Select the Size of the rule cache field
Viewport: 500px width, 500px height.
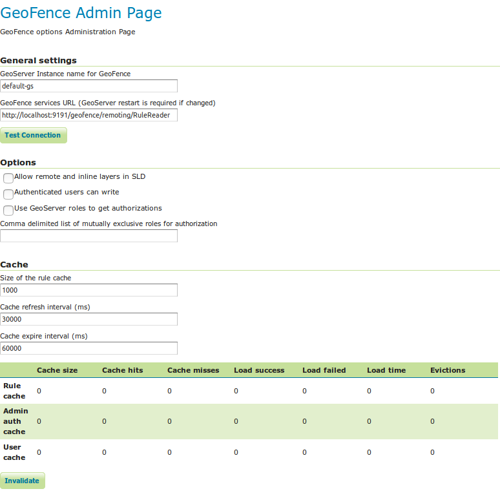click(89, 290)
